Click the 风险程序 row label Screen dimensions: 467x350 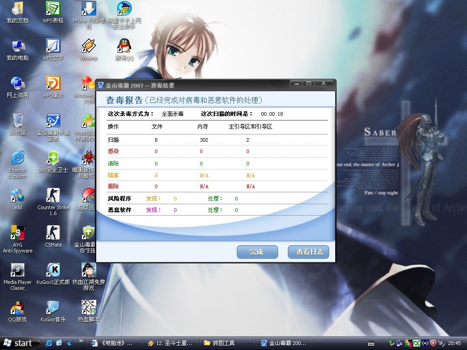click(x=119, y=199)
